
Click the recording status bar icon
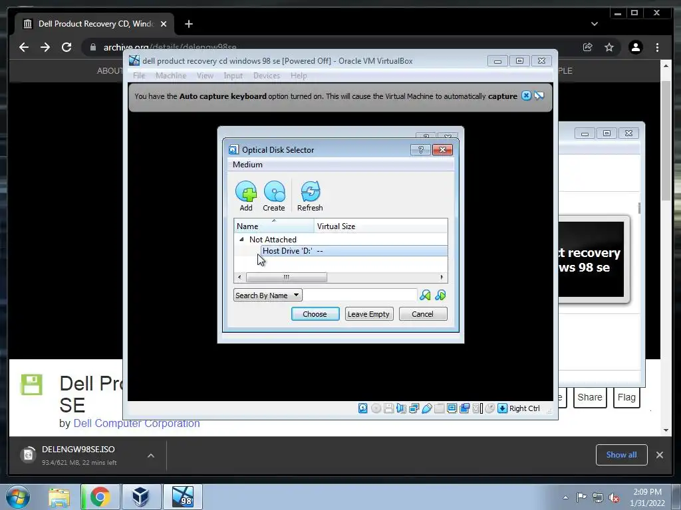click(464, 408)
